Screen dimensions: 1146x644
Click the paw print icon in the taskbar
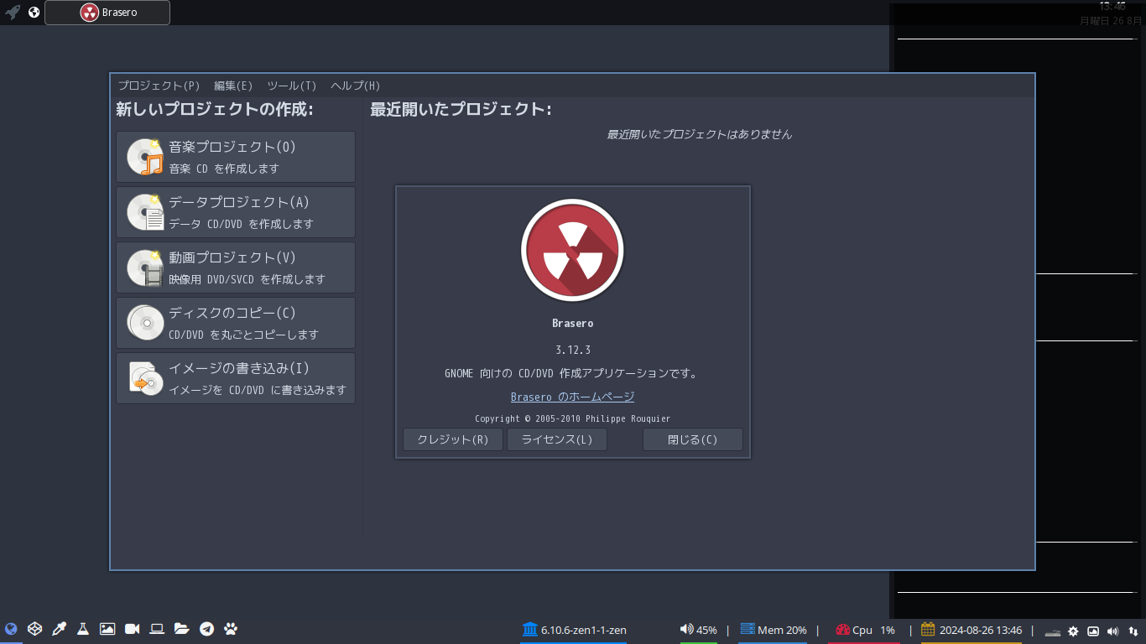[230, 628]
